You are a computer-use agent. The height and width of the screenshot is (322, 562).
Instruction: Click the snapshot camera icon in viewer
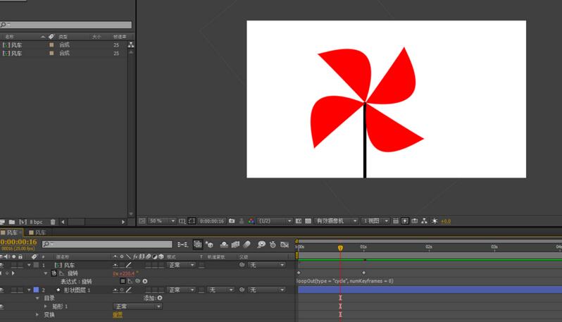point(232,221)
